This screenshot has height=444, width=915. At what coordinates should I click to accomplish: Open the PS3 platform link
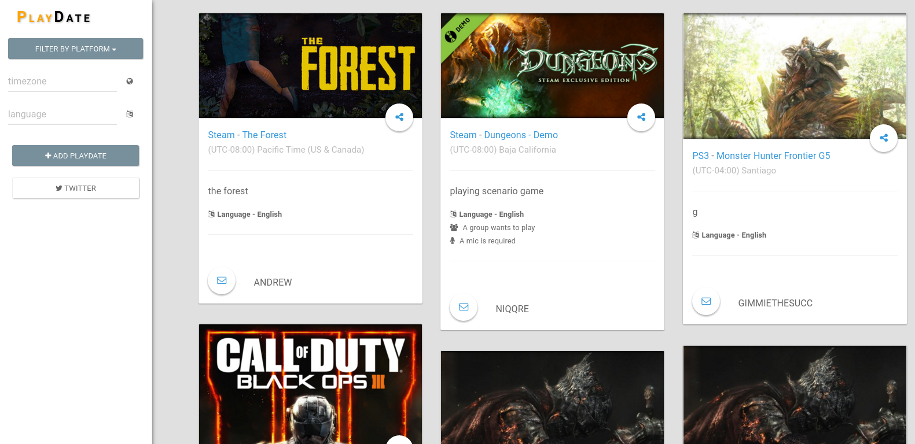pos(700,156)
